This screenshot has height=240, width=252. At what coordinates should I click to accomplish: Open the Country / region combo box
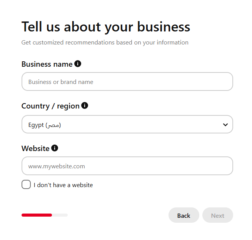pos(127,125)
